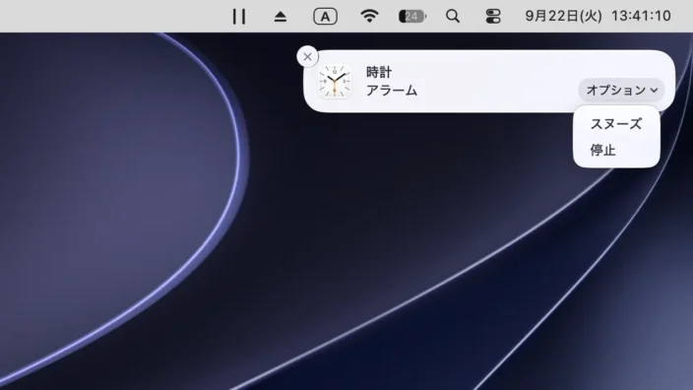693x390 pixels.
Task: Dismiss the alarm notification with X
Action: tap(307, 56)
